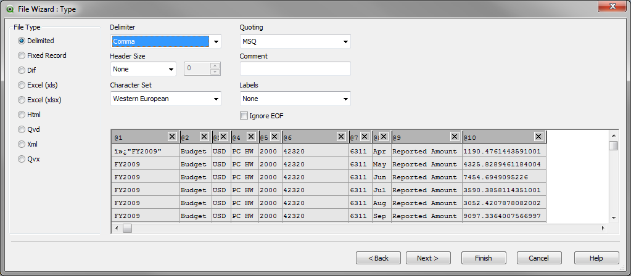Viewport: 631px width, 276px height.
Task: Click the preview vertical scrollbar up arrow
Action: [x=614, y=135]
